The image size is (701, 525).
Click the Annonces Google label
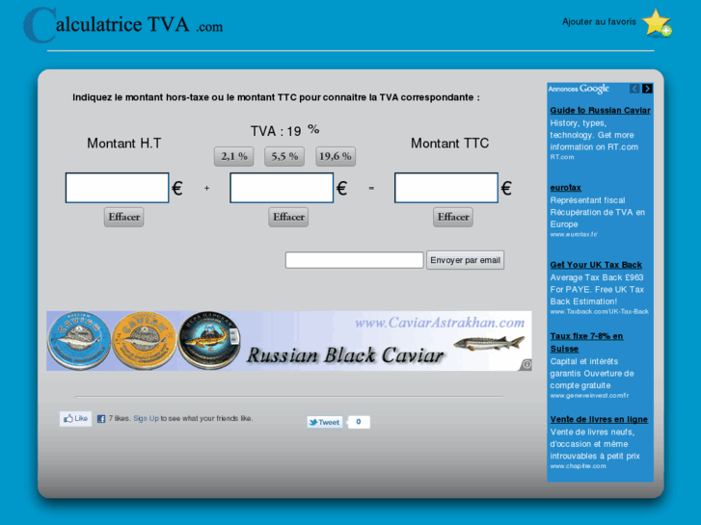(x=579, y=89)
